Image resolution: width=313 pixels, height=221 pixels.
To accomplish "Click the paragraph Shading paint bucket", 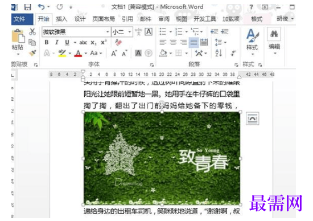I will [x=163, y=53].
